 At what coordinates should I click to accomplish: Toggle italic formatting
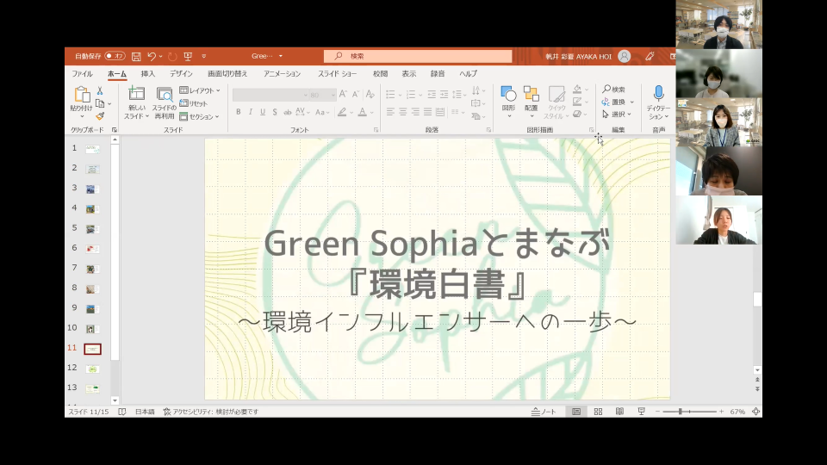(251, 112)
